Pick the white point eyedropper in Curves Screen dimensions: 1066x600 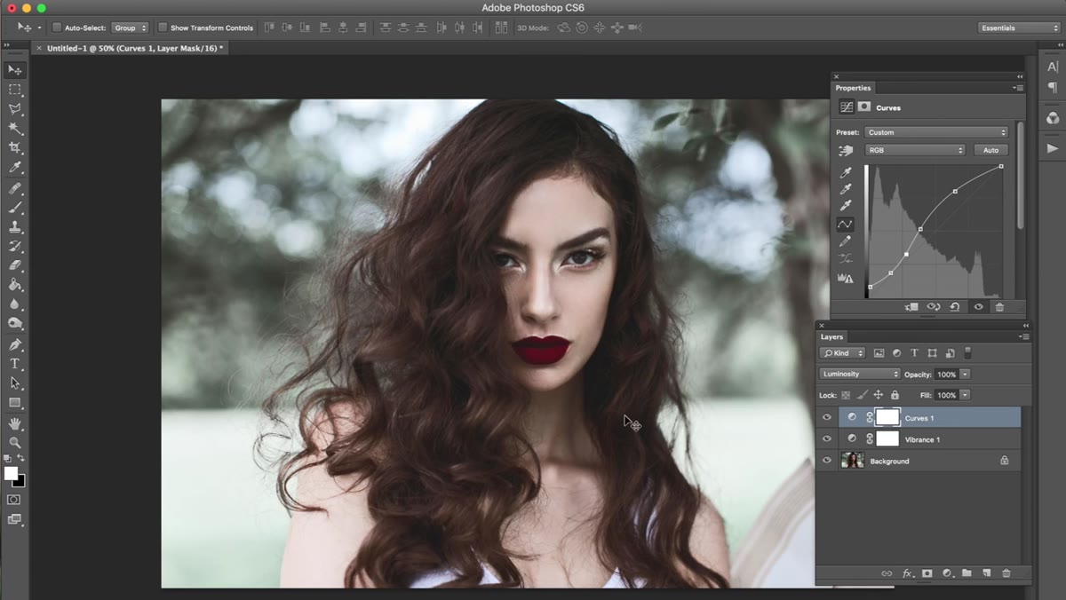[847, 206]
